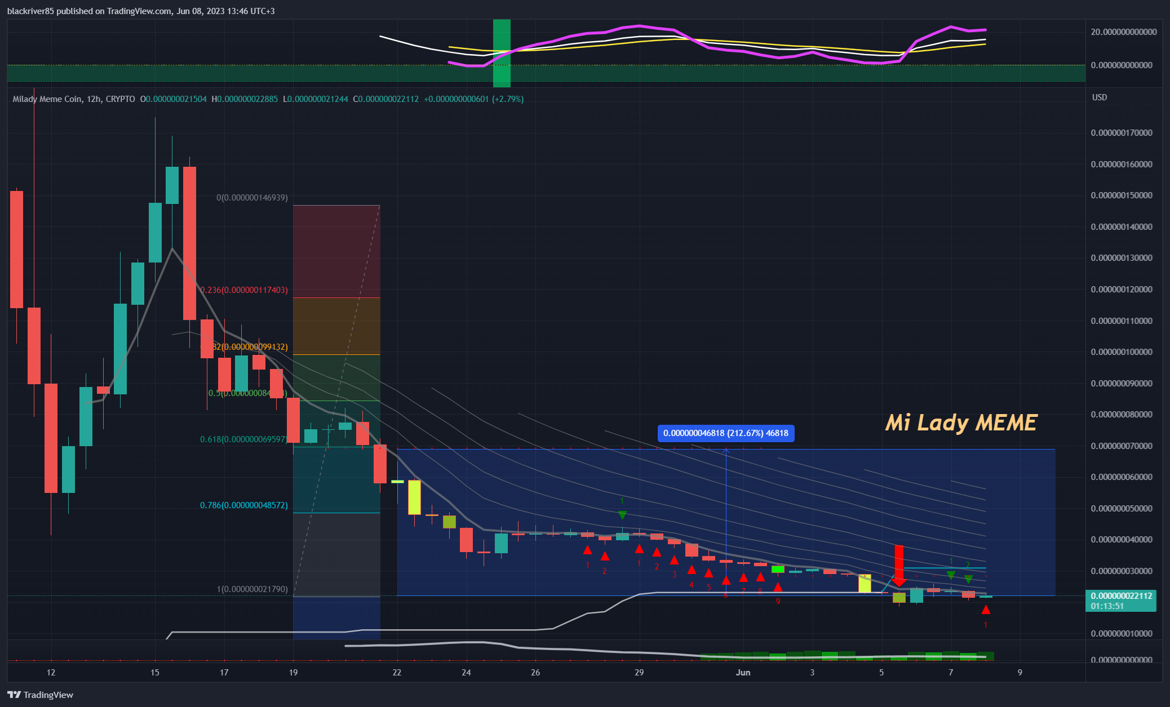
Task: Click the '29' date label on time axis
Action: tap(639, 673)
